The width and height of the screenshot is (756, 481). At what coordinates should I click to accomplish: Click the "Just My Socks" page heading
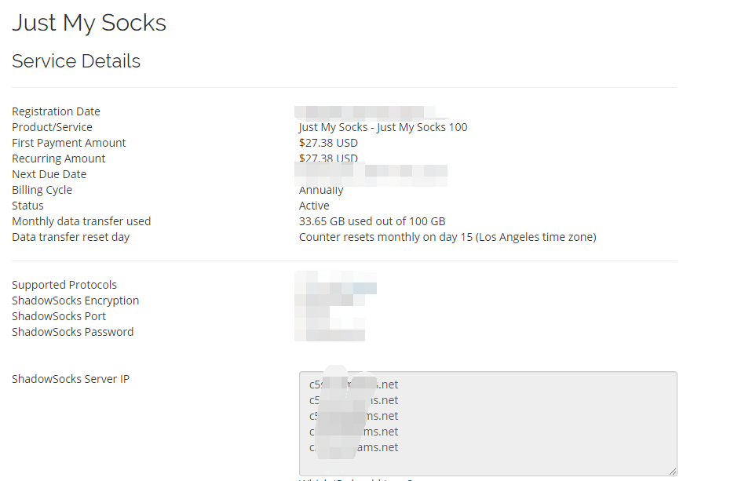(x=89, y=23)
